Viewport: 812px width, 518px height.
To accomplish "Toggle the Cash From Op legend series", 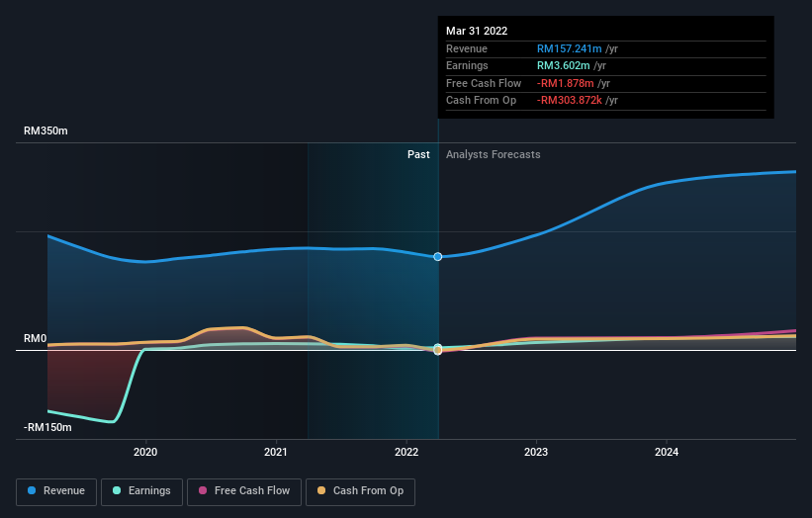I will pos(360,491).
